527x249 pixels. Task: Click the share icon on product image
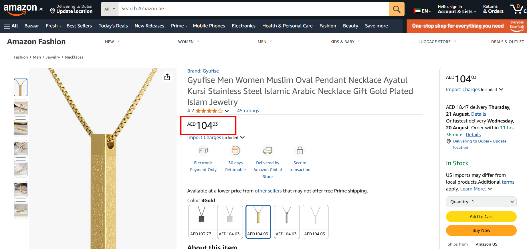(167, 77)
